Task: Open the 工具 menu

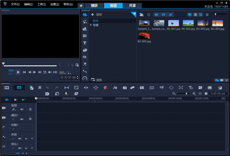Action: point(42,4)
